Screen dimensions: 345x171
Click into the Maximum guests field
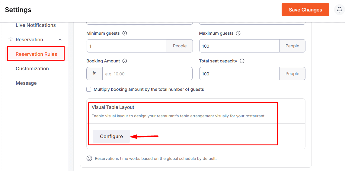point(239,46)
